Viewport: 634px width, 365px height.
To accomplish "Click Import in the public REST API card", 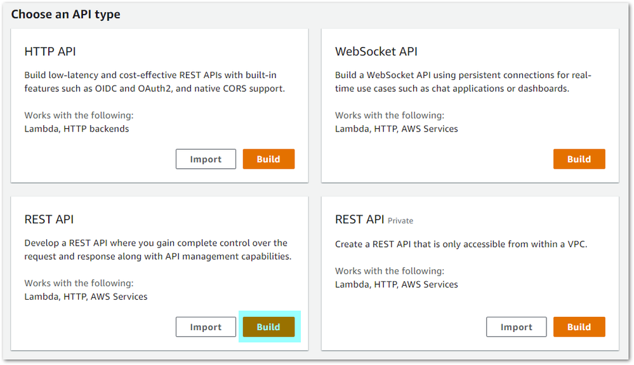I will pos(206,327).
